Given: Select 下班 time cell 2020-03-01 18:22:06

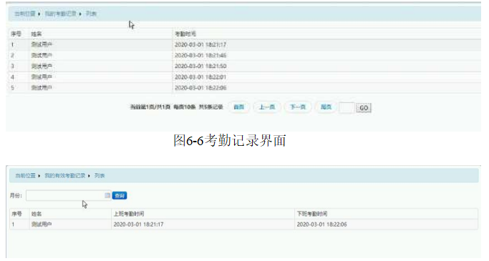Looking at the screenshot, I should [x=321, y=225].
